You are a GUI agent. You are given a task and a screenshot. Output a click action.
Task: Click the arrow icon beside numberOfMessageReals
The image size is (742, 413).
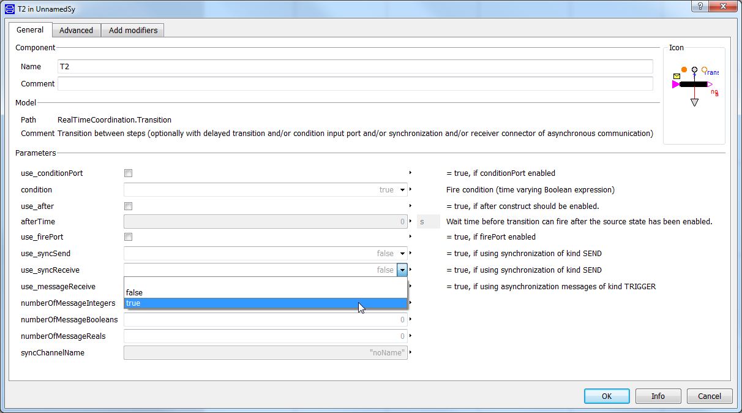coord(410,336)
